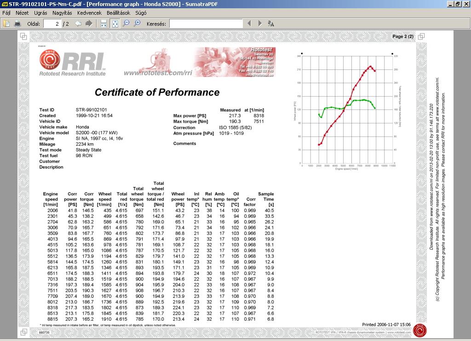Go to next page arrow
Viewport: 471px width, 341px height.
point(89,23)
